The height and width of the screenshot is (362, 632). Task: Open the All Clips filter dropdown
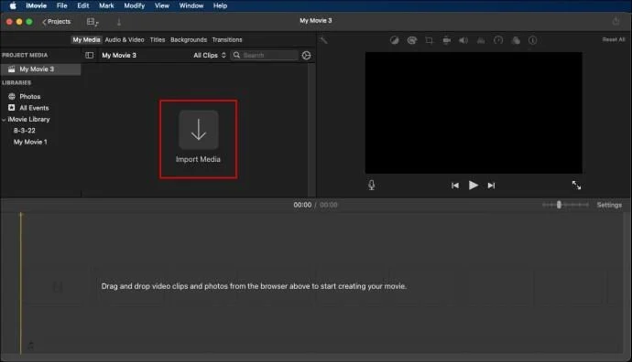click(x=210, y=55)
